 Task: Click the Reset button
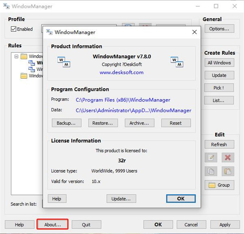click(176, 123)
